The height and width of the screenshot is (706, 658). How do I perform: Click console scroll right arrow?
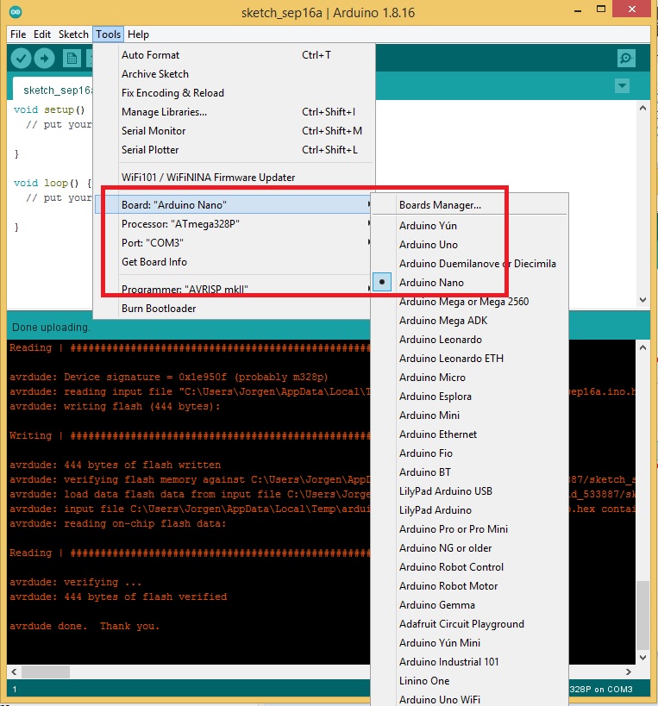click(x=629, y=672)
